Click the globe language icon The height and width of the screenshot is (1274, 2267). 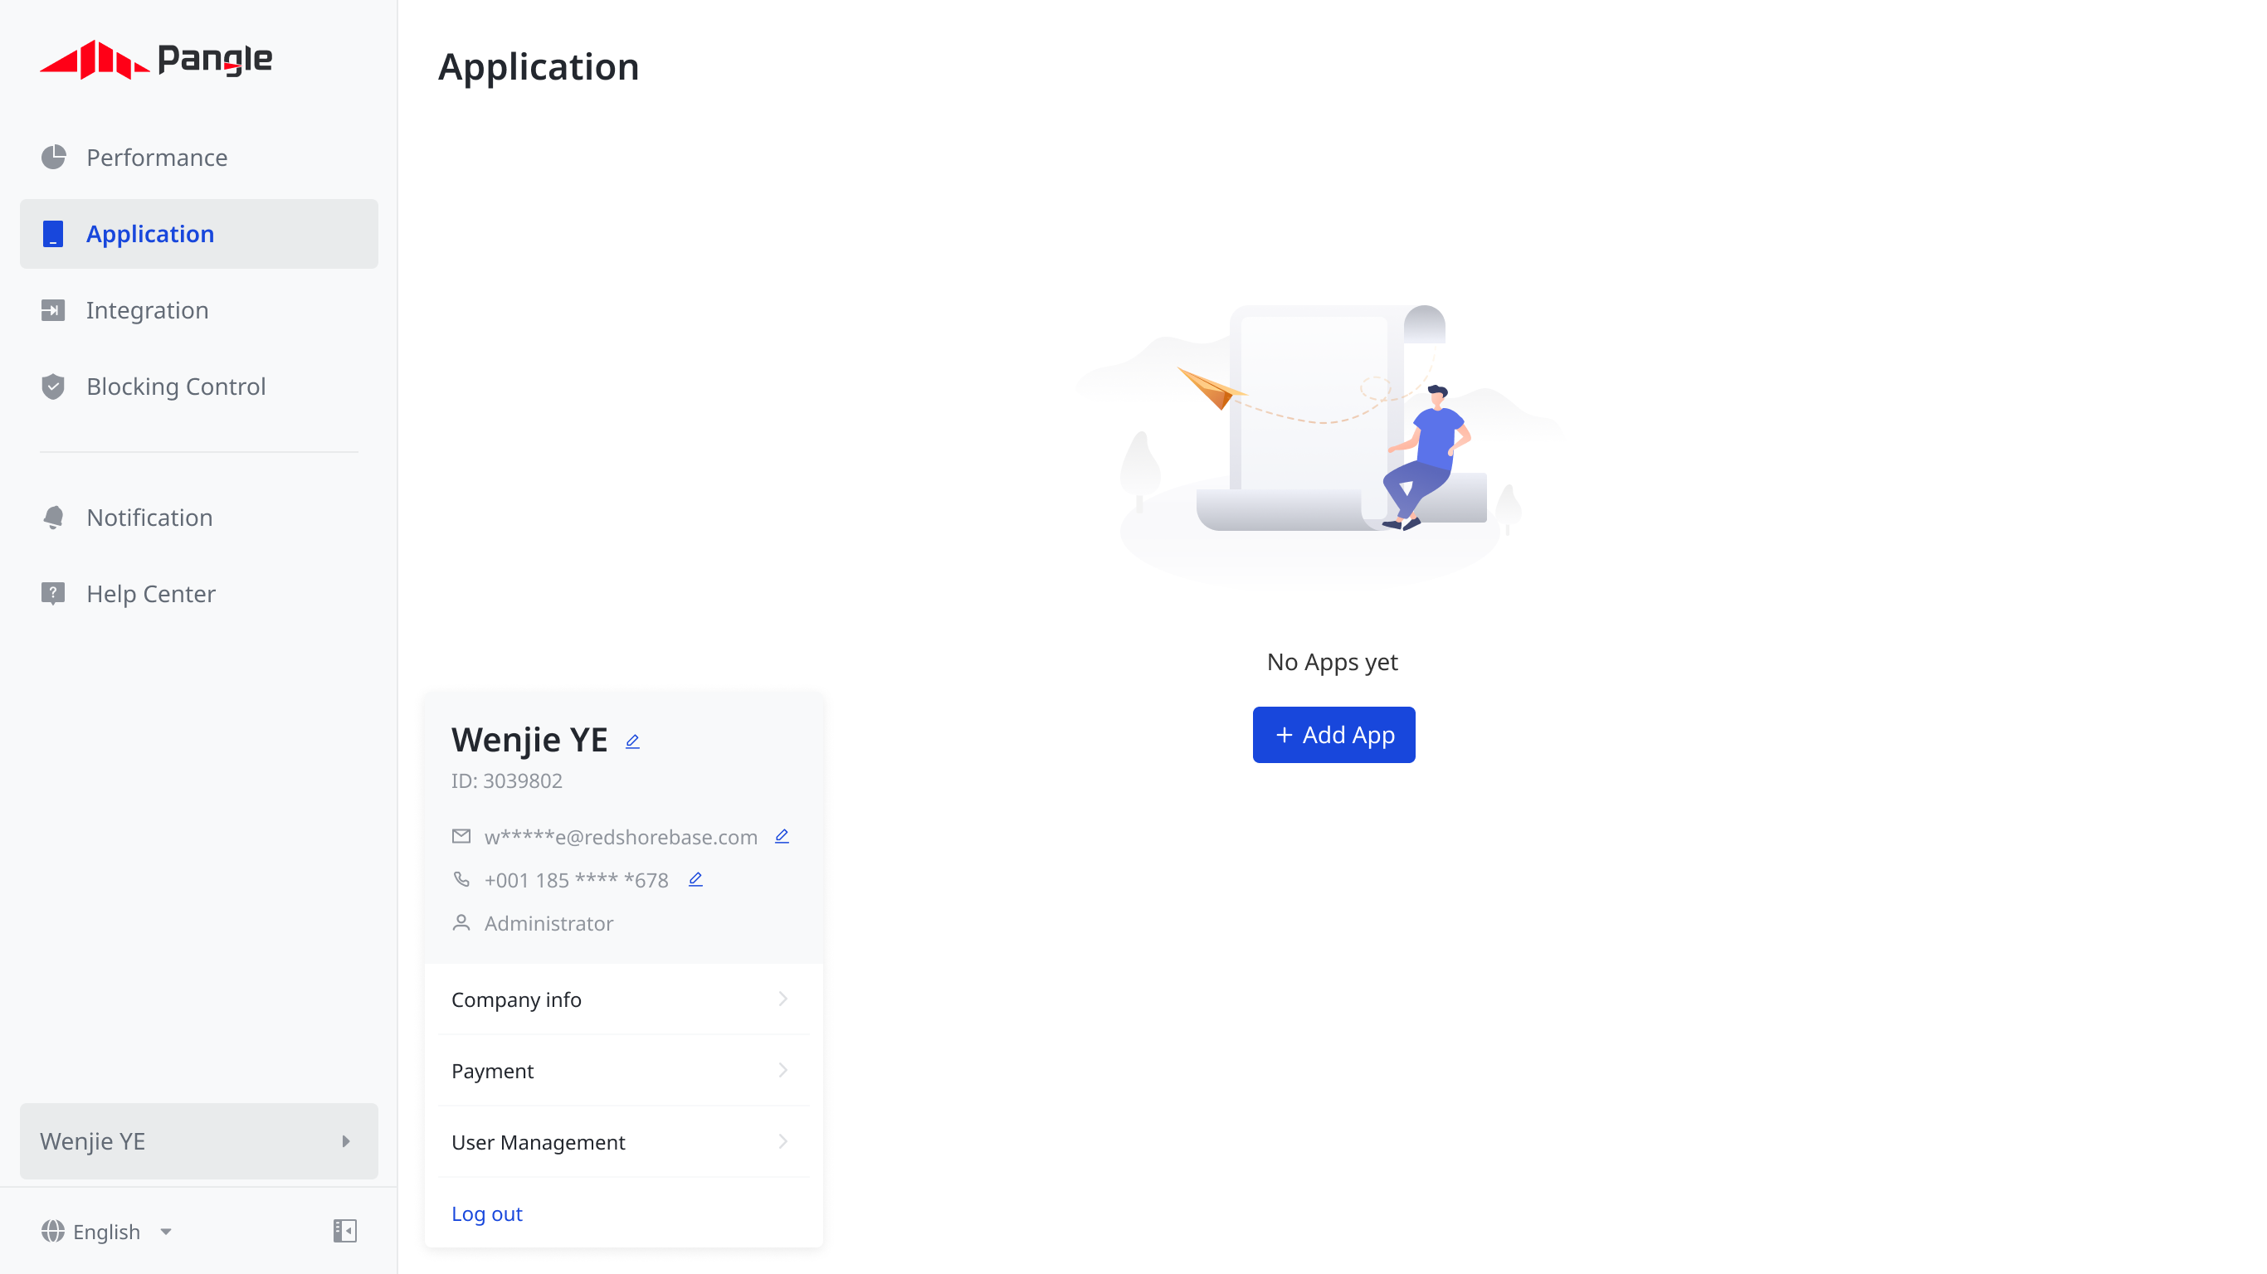[x=53, y=1232]
